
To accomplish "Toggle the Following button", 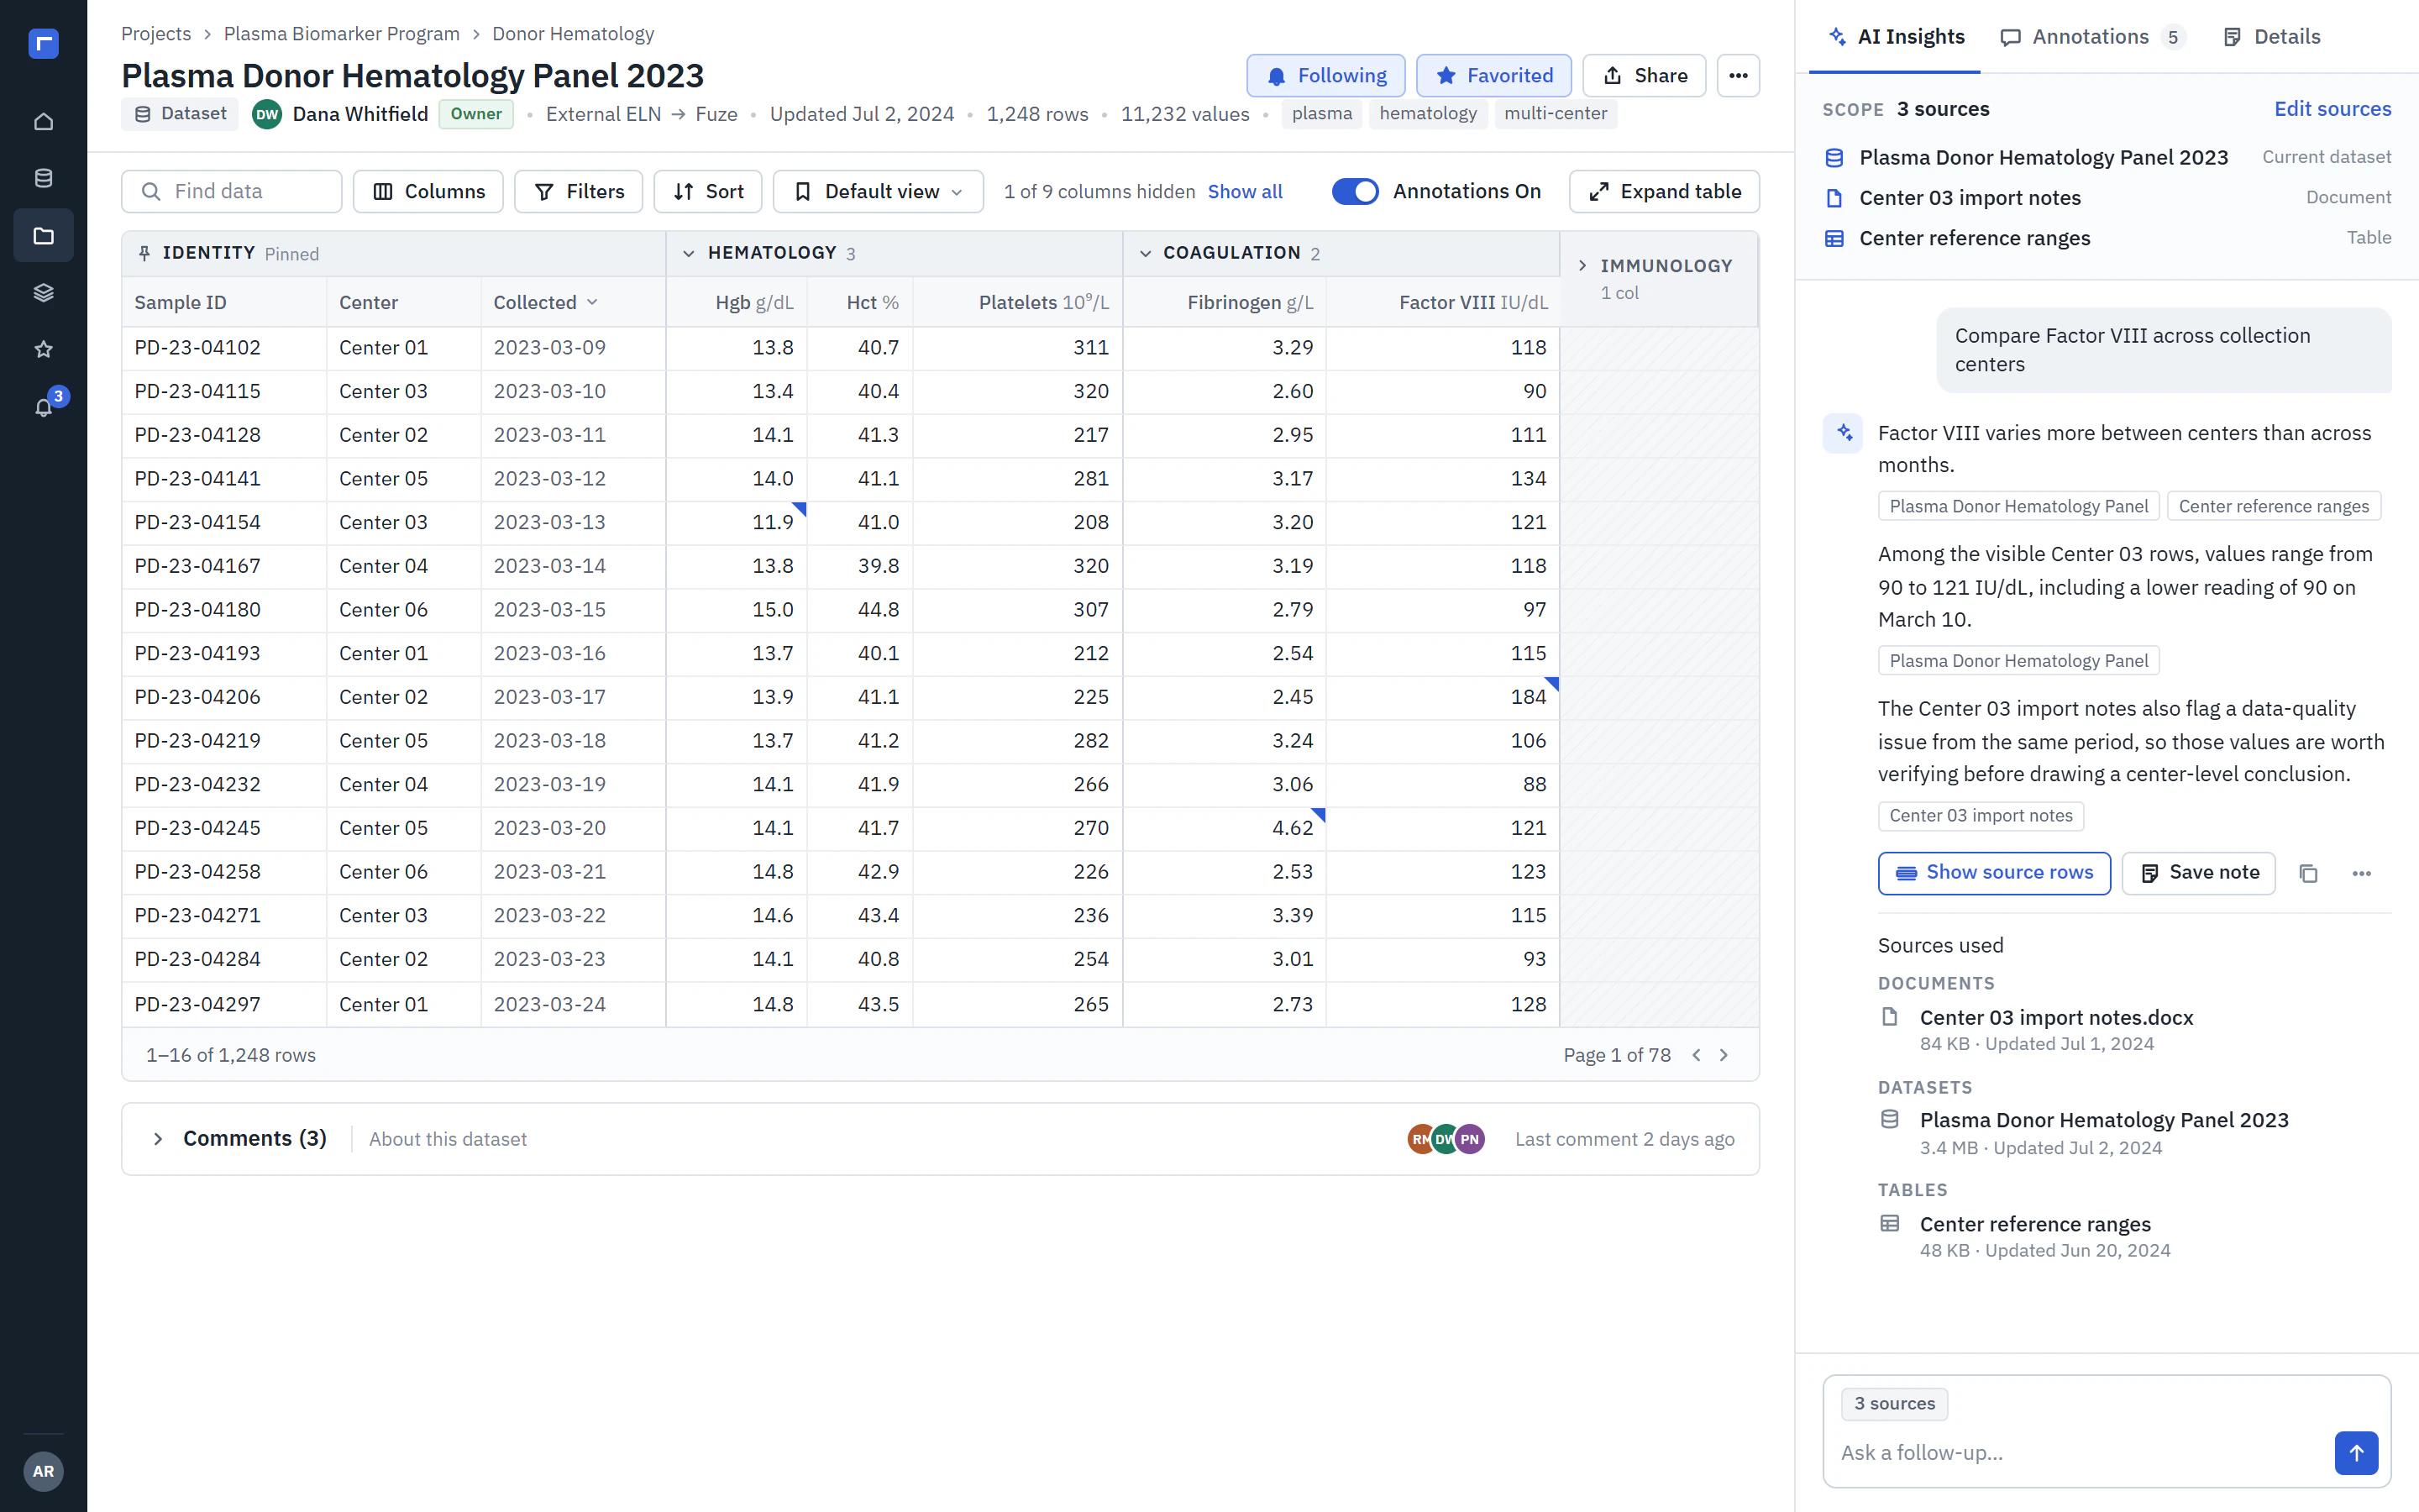I will point(1325,75).
